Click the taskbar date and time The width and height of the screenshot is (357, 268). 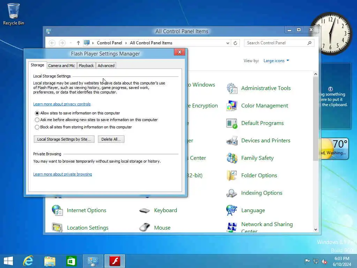coord(342,261)
